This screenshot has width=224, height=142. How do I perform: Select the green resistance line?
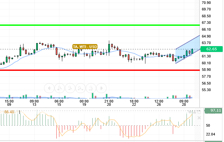coord(100,25)
